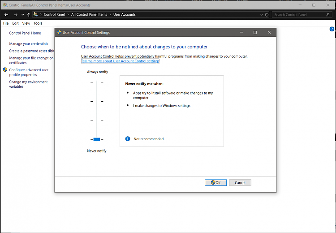The height and width of the screenshot is (233, 336).
Task: Maximize the User Account Control Settings dialog
Action: 255,32
